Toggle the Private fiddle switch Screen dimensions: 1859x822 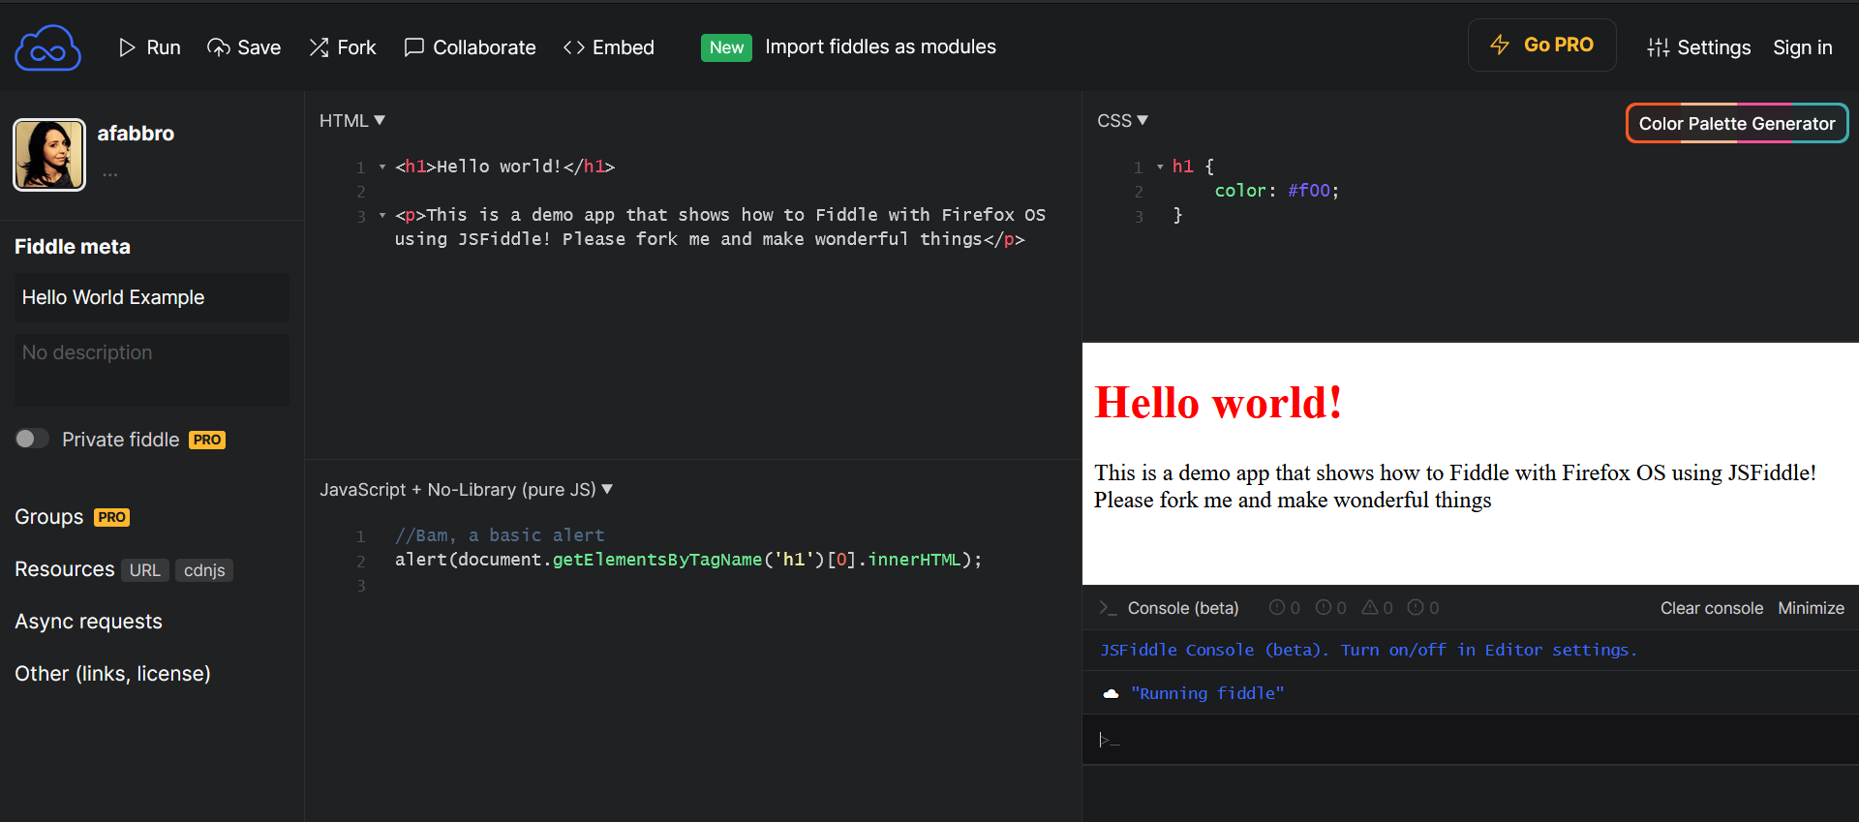click(x=32, y=439)
